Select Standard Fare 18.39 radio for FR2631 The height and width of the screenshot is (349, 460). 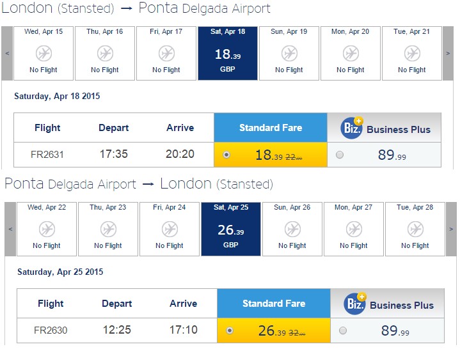pos(226,155)
